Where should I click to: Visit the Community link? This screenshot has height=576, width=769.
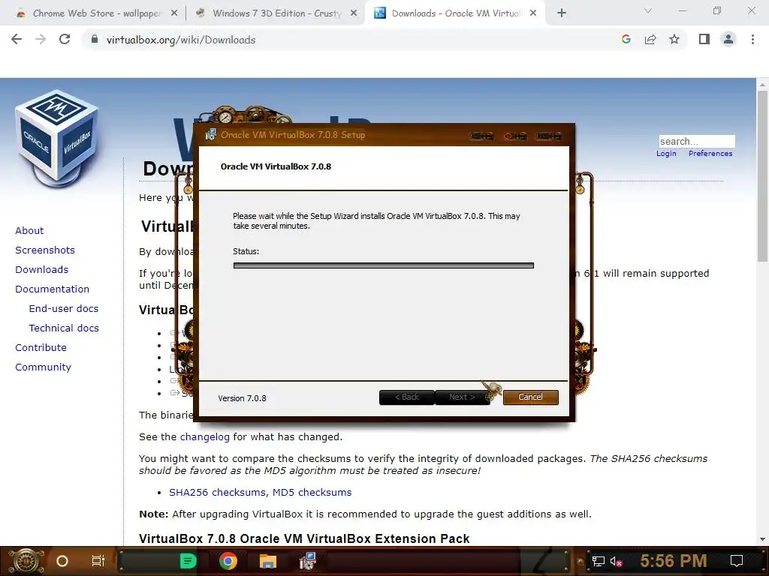(x=43, y=367)
